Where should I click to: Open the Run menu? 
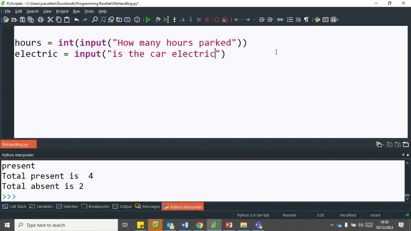(x=76, y=11)
